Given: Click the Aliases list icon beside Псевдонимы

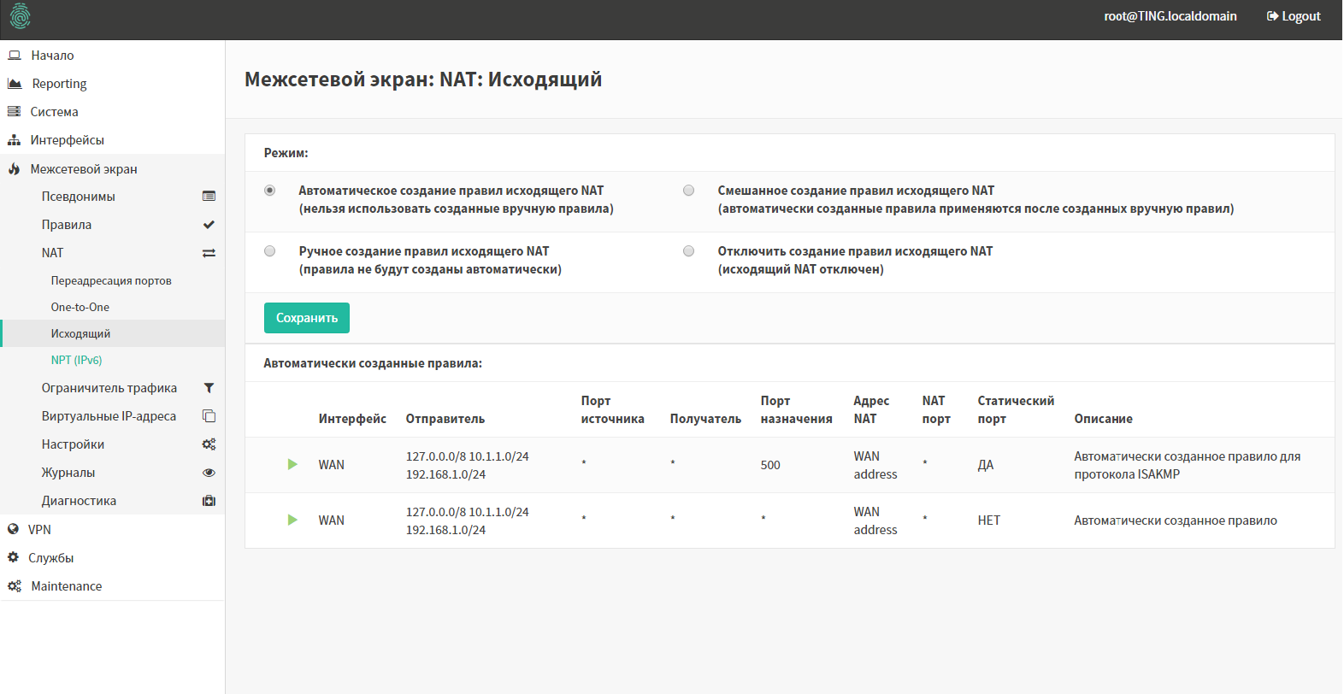Looking at the screenshot, I should tap(209, 197).
